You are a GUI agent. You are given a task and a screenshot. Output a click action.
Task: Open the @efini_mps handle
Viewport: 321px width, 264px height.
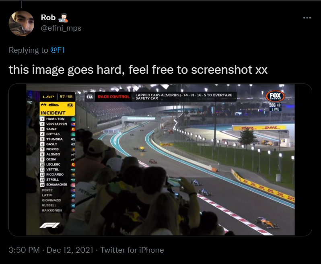tap(61, 28)
